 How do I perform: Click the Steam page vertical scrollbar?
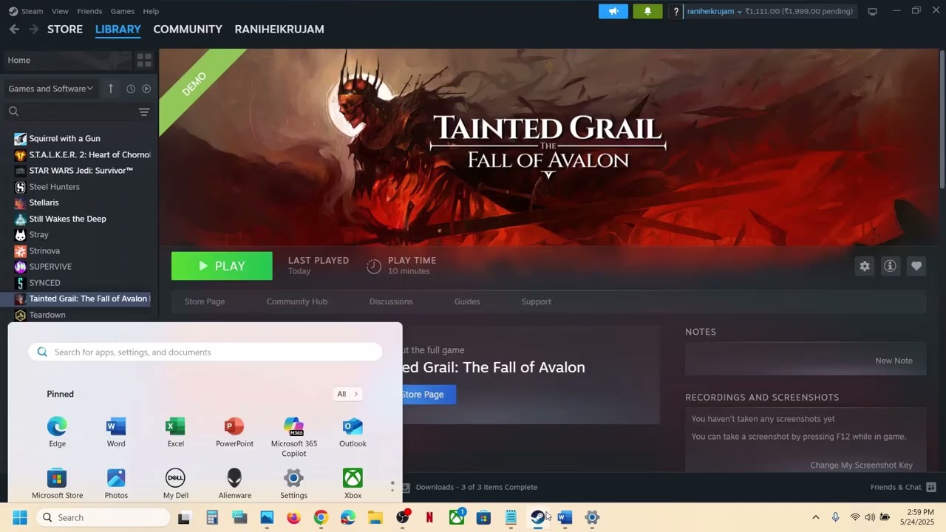coord(942,118)
